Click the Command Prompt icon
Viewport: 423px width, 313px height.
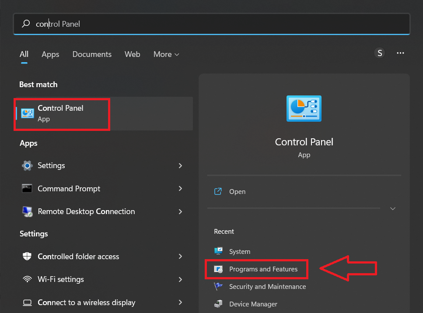click(27, 189)
